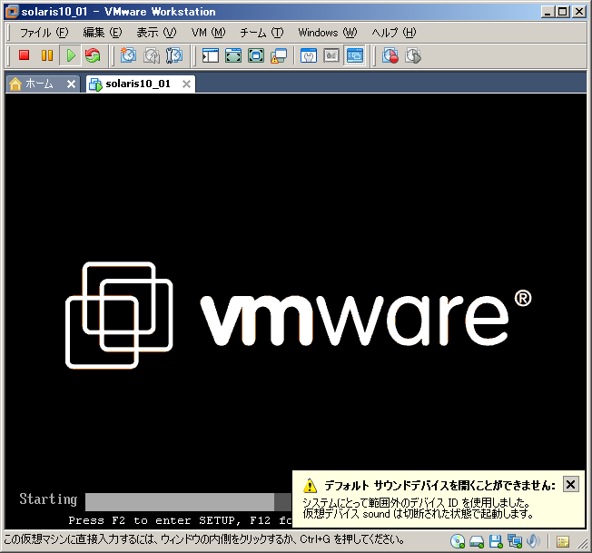
Task: Click the hard disk status icon
Action: pos(477,542)
